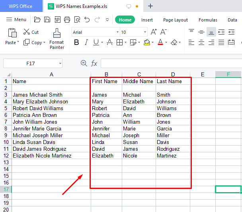Viewport: 242px width, 212px height.
Task: Click the borders grid icon
Action: [x=119, y=42]
